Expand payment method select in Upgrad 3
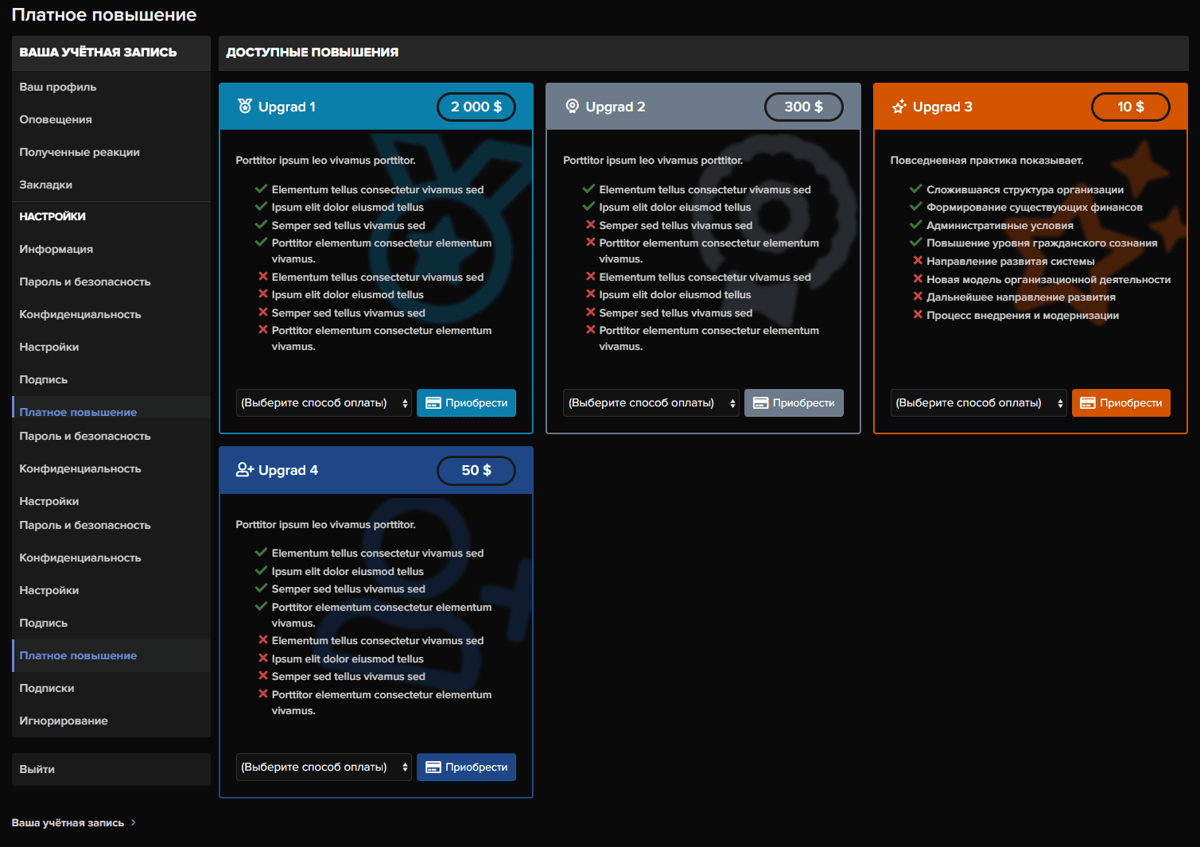 (x=978, y=403)
